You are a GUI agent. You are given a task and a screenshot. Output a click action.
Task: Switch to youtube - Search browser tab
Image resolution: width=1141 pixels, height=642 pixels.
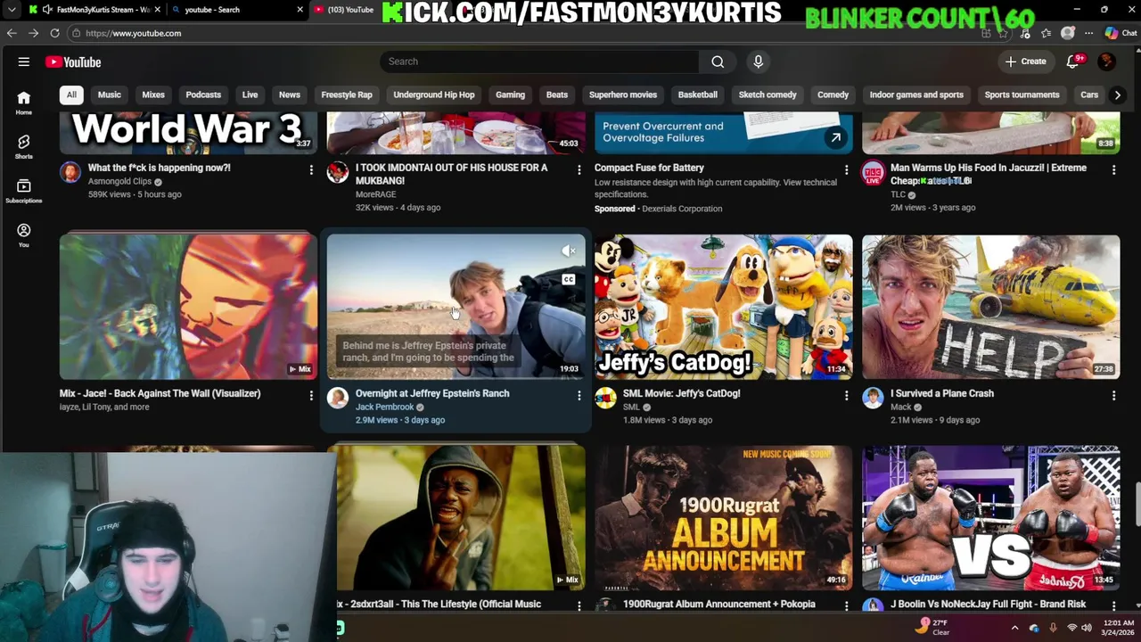236,10
